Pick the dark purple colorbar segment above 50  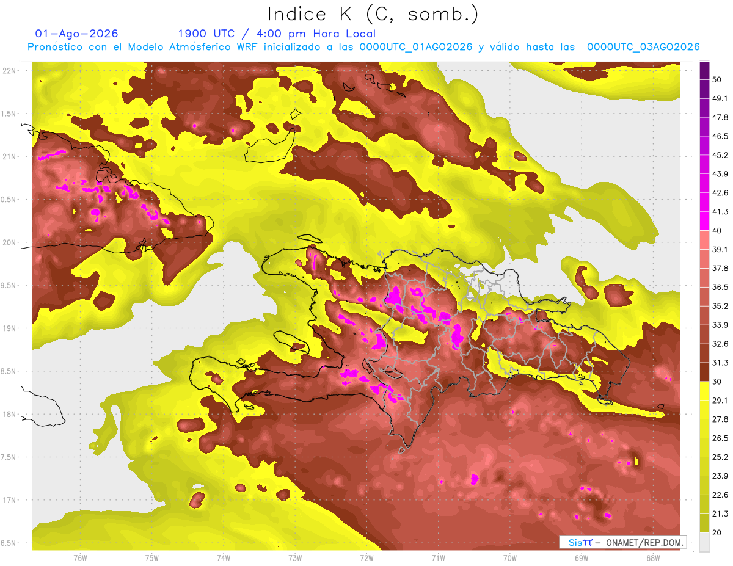[704, 70]
